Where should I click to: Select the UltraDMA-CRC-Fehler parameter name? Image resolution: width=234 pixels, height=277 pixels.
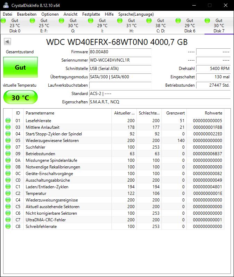click(45, 220)
